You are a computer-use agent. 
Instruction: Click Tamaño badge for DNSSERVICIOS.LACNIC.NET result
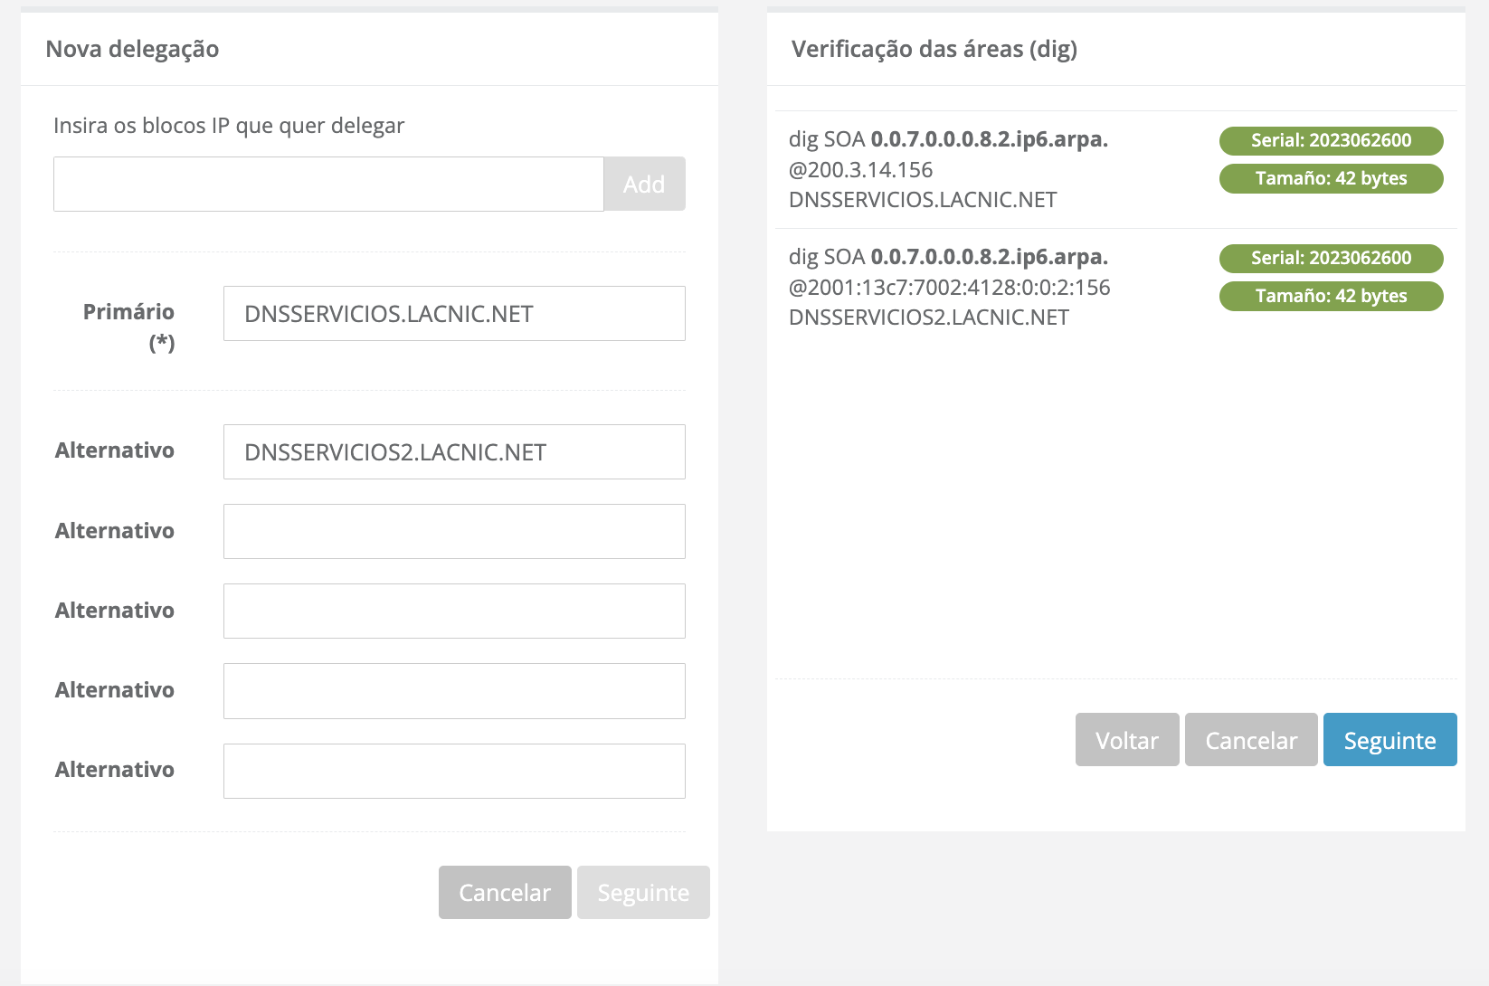1331,178
